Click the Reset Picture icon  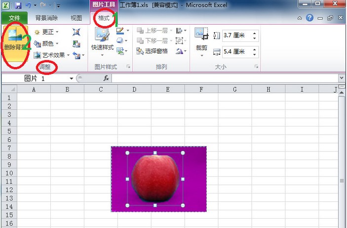[x=77, y=55]
